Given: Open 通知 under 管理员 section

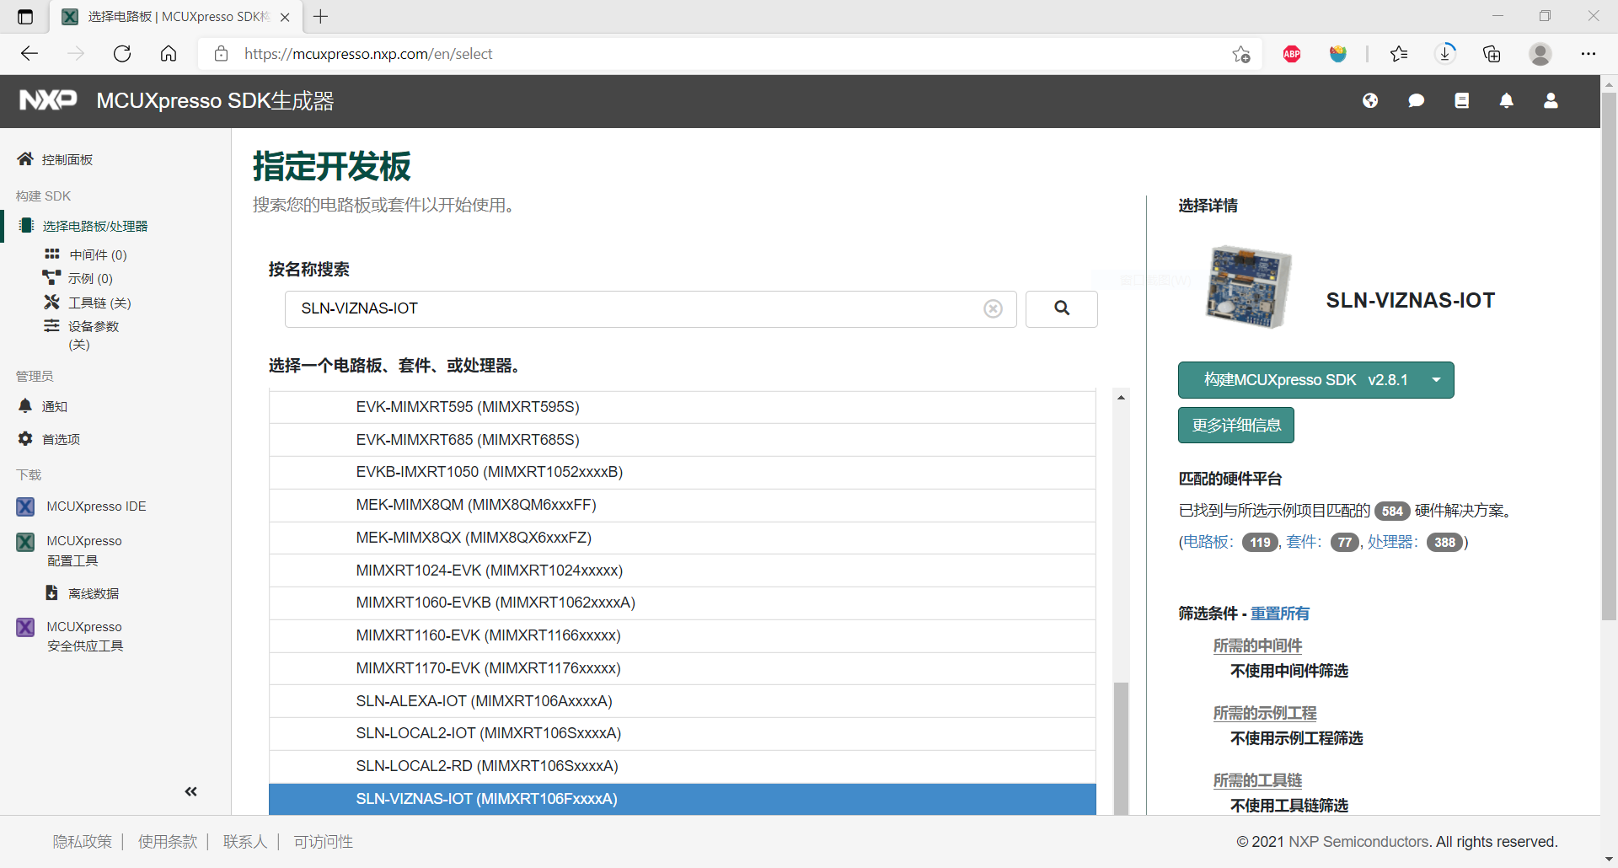Looking at the screenshot, I should (x=43, y=406).
